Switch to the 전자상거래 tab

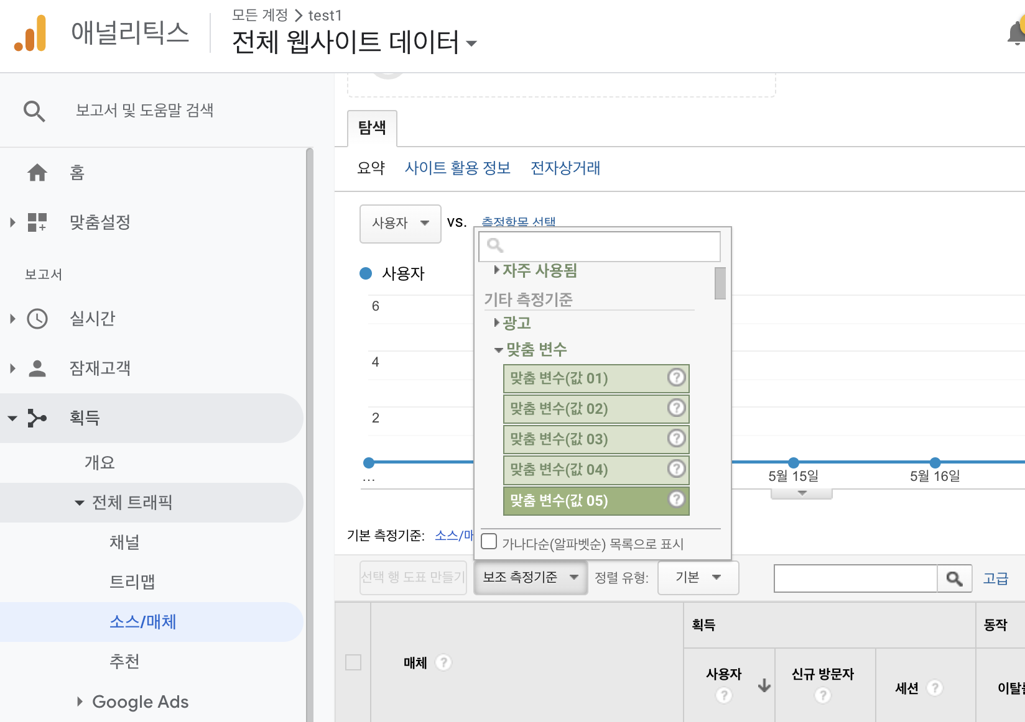(564, 168)
